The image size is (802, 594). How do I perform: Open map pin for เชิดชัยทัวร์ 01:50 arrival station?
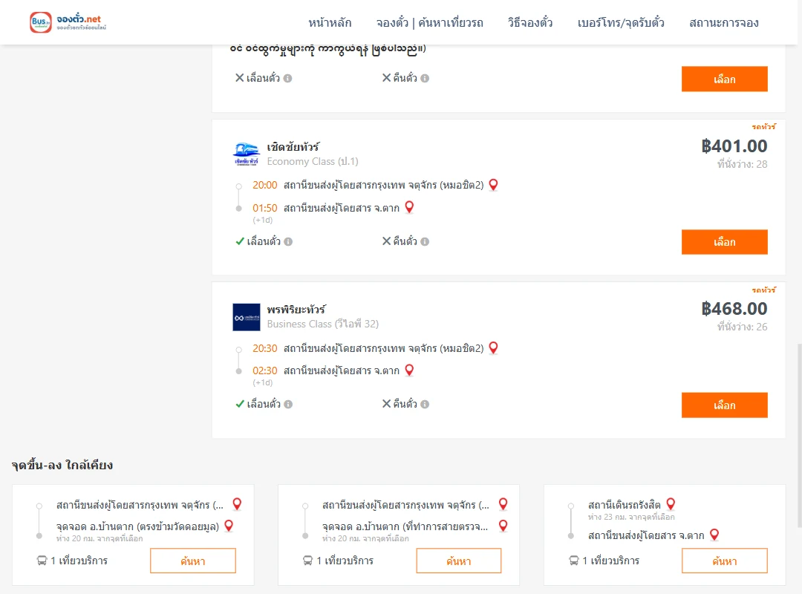point(409,207)
